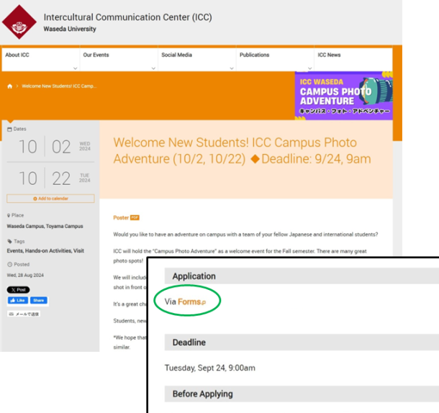
Task: Click the calendar icon next to Dates
Action: click(x=9, y=129)
